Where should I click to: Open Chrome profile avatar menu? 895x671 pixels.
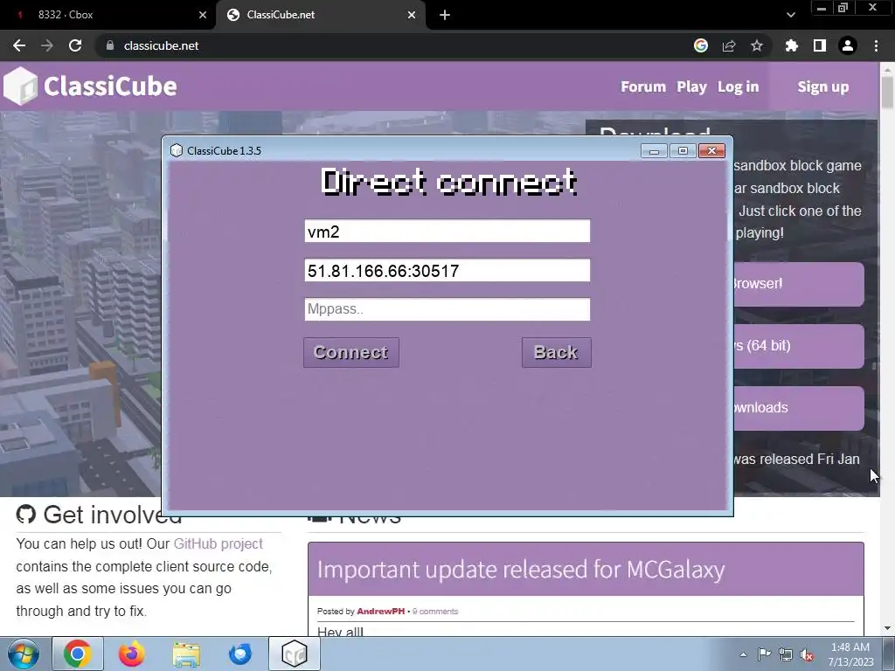[x=848, y=45]
